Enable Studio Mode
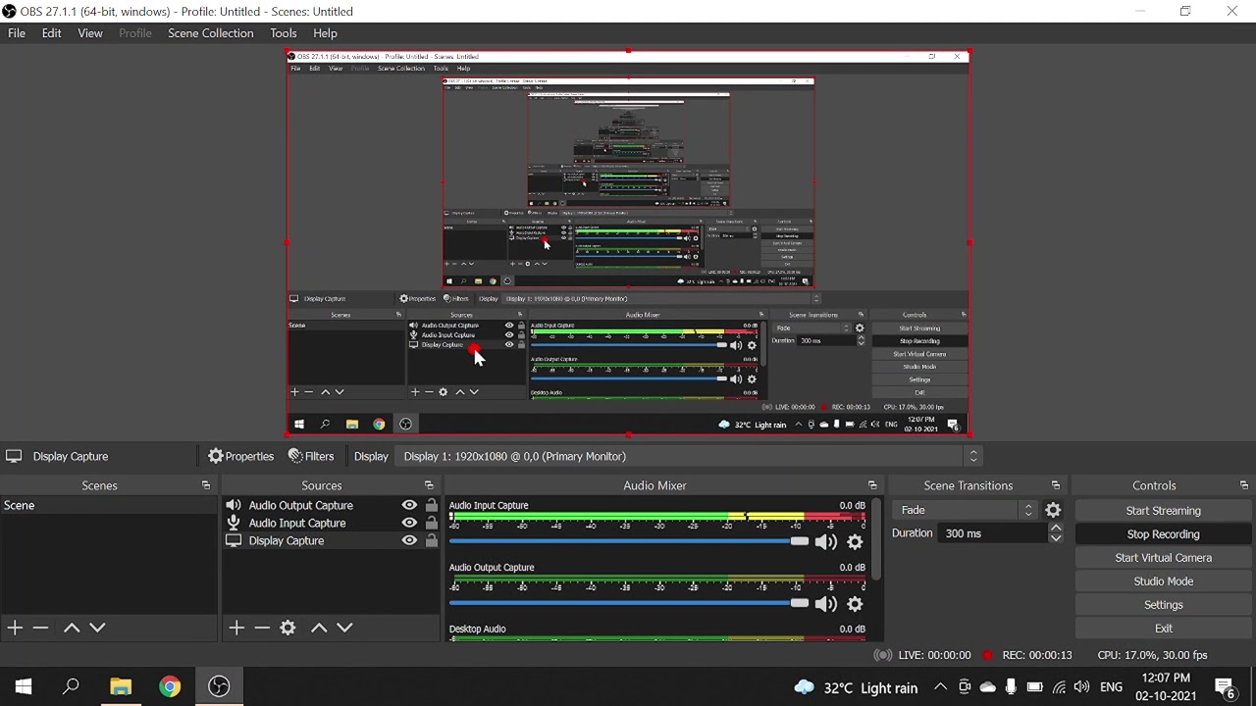This screenshot has width=1256, height=706. (x=1163, y=581)
